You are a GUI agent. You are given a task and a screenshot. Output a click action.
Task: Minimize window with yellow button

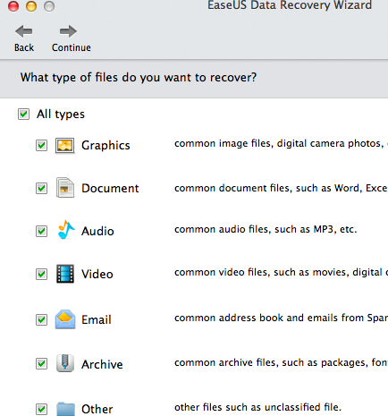tap(31, 6)
